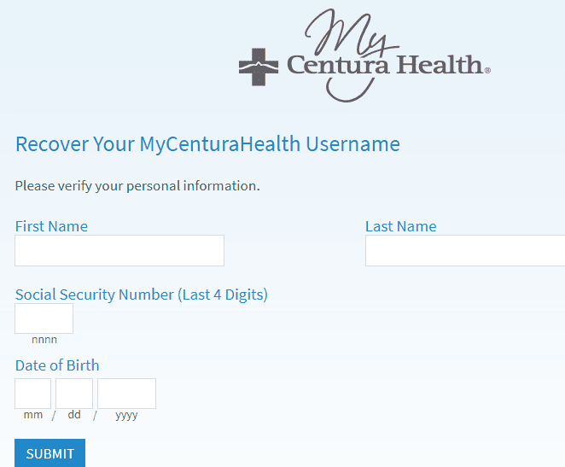Screen dimensions: 565x467
Task: Click the First Name input field
Action: click(119, 251)
